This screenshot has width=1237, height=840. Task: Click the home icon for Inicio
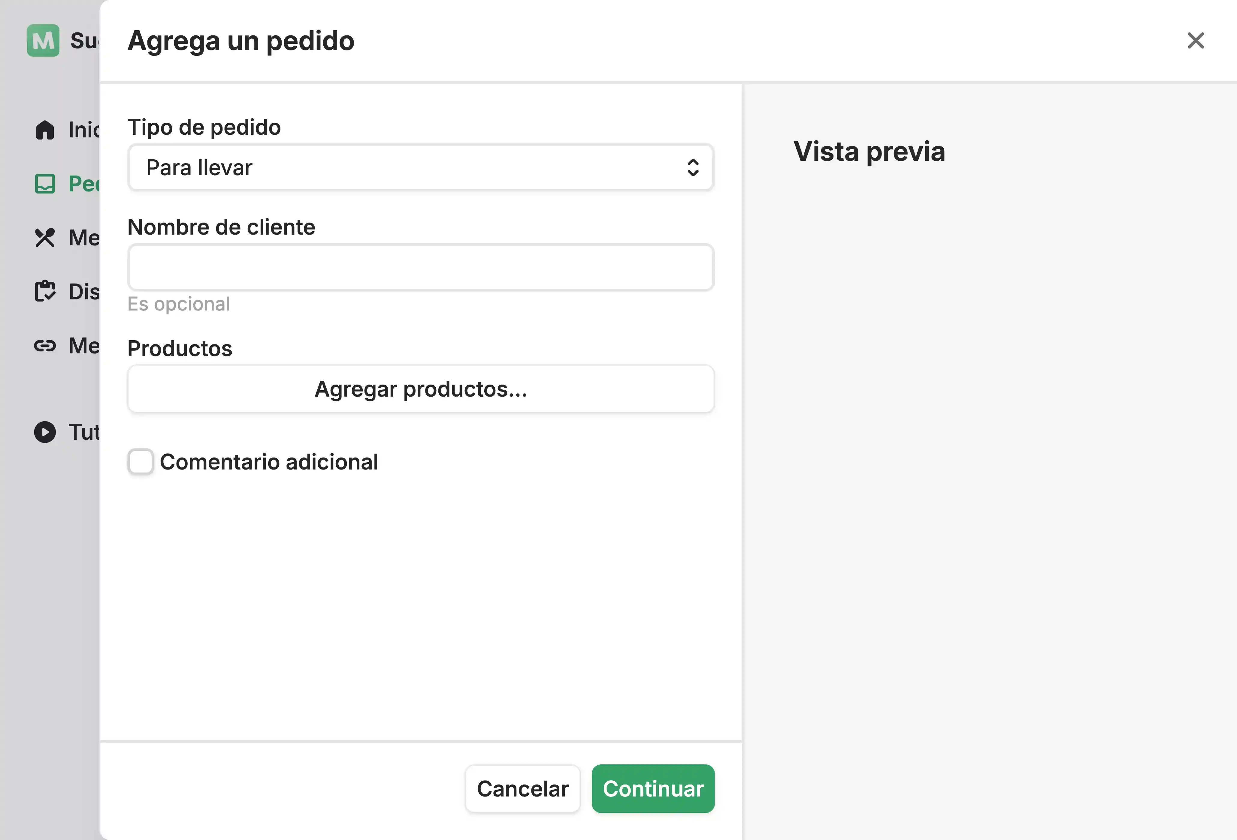[45, 130]
